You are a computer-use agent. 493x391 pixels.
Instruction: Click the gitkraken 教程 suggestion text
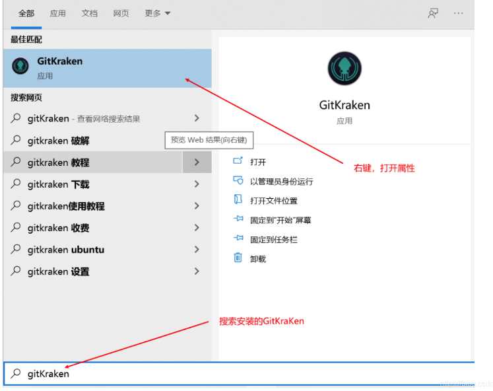click(x=59, y=162)
